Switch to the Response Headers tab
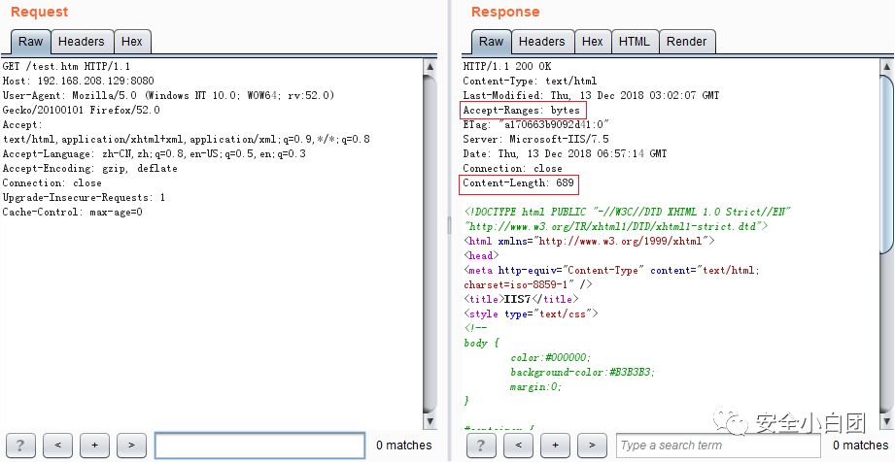The image size is (895, 462). 541,42
